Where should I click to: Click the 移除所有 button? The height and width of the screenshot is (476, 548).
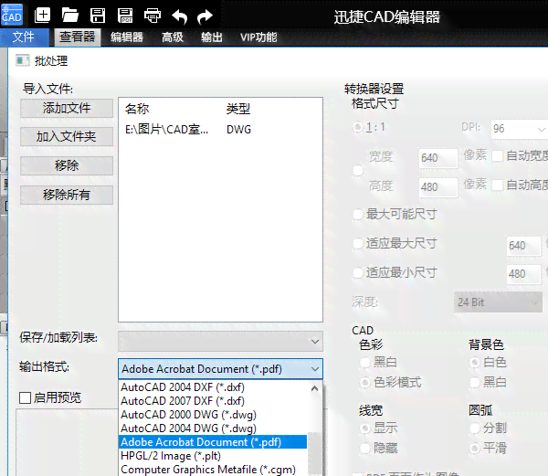tap(67, 195)
